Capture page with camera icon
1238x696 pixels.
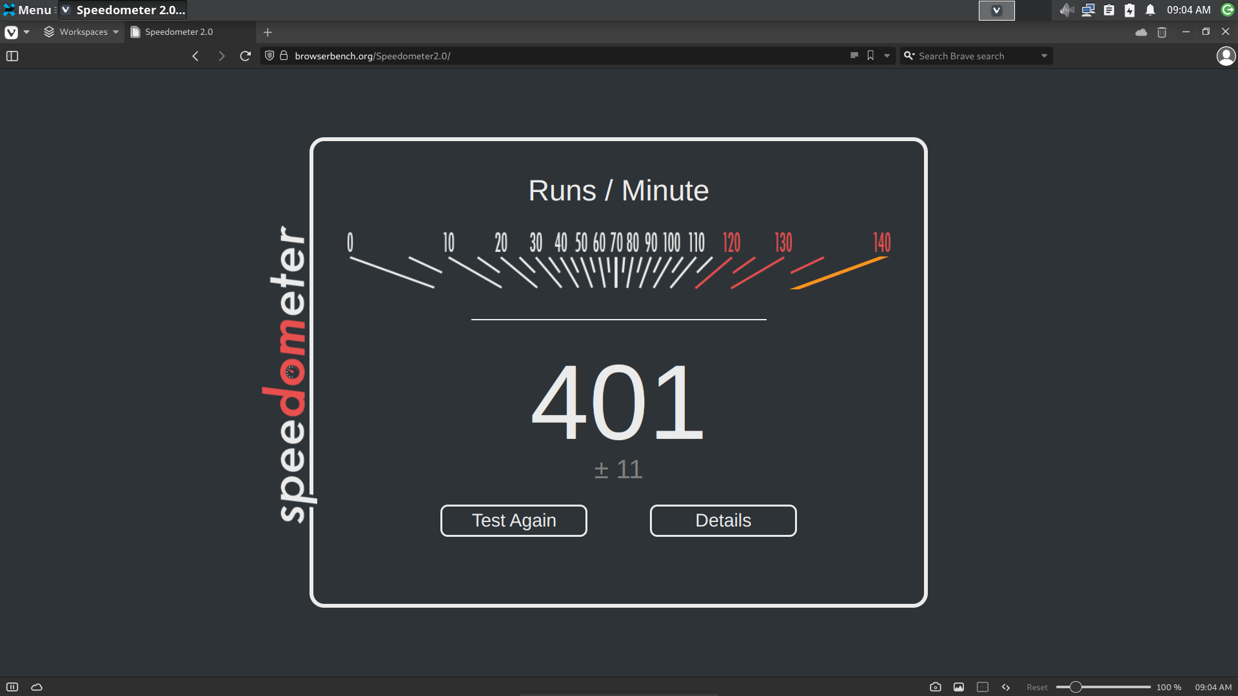click(936, 687)
